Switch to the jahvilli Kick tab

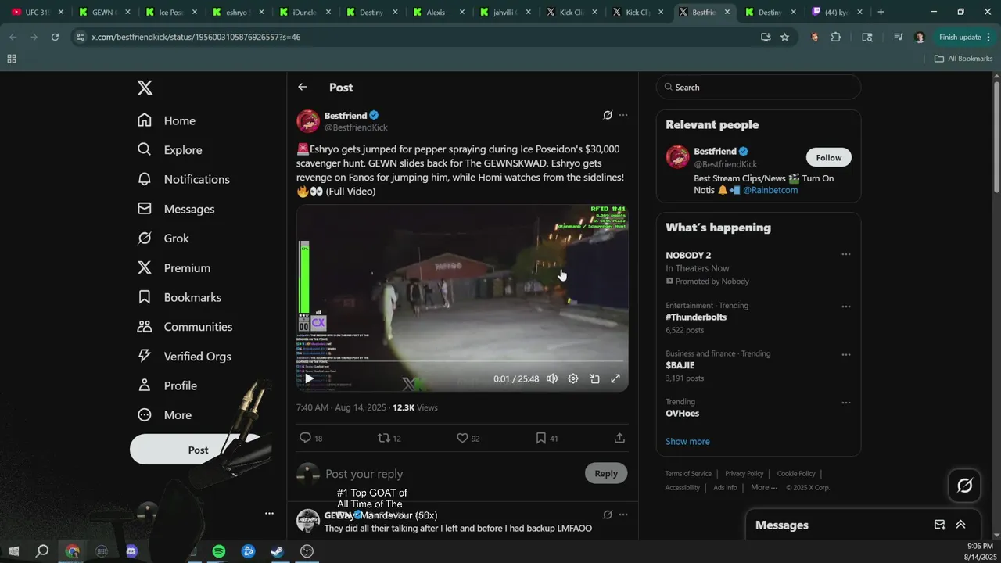point(506,12)
